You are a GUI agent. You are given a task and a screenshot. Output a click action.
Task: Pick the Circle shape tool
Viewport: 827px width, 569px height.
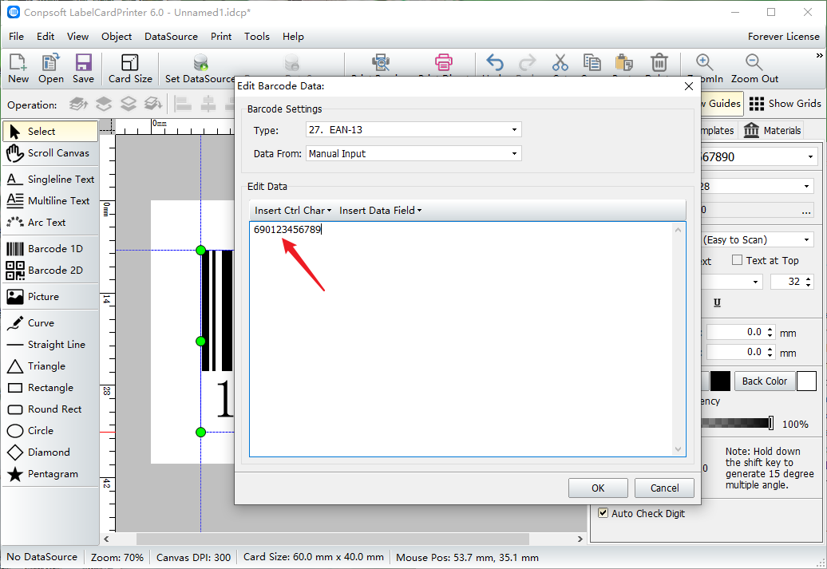(x=50, y=431)
